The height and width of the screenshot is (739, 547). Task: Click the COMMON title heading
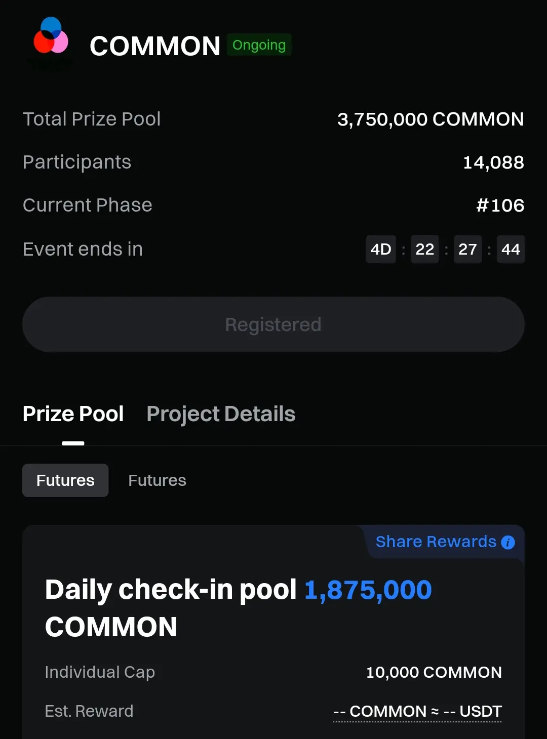155,46
